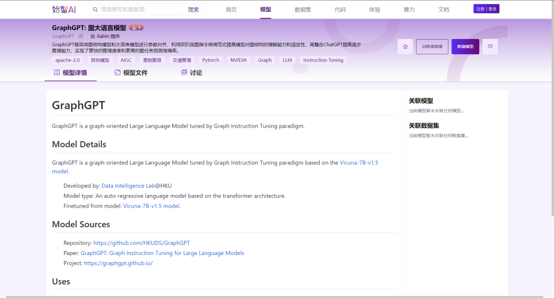Open the Vicuna-7B-v1.5 model link
Image resolution: width=554 pixels, height=298 pixels.
(x=359, y=162)
